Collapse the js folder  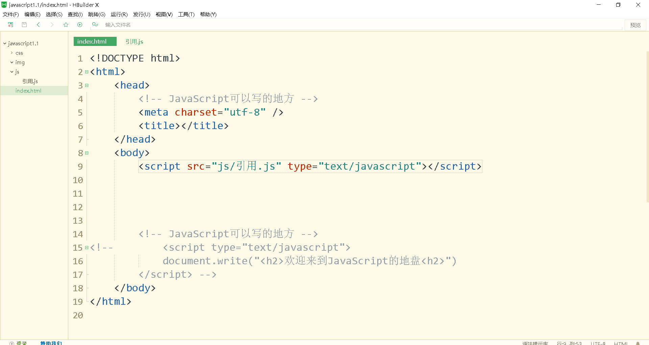coord(11,72)
